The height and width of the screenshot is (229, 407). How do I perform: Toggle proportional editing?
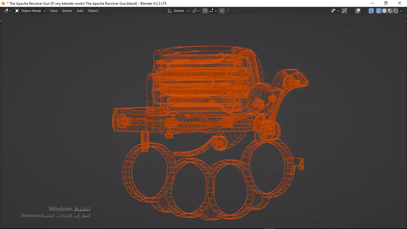pos(222,11)
